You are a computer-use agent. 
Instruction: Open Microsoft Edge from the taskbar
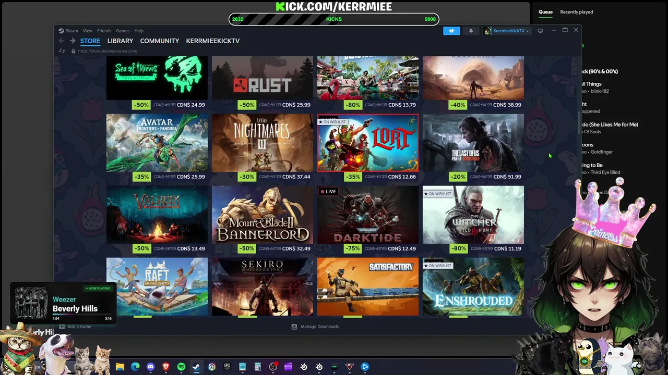pyautogui.click(x=135, y=367)
